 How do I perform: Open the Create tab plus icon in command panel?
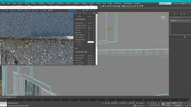[171, 14]
